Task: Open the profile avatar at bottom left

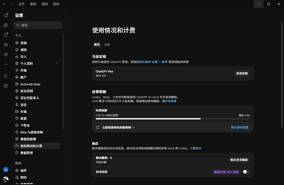Action: coord(6,179)
